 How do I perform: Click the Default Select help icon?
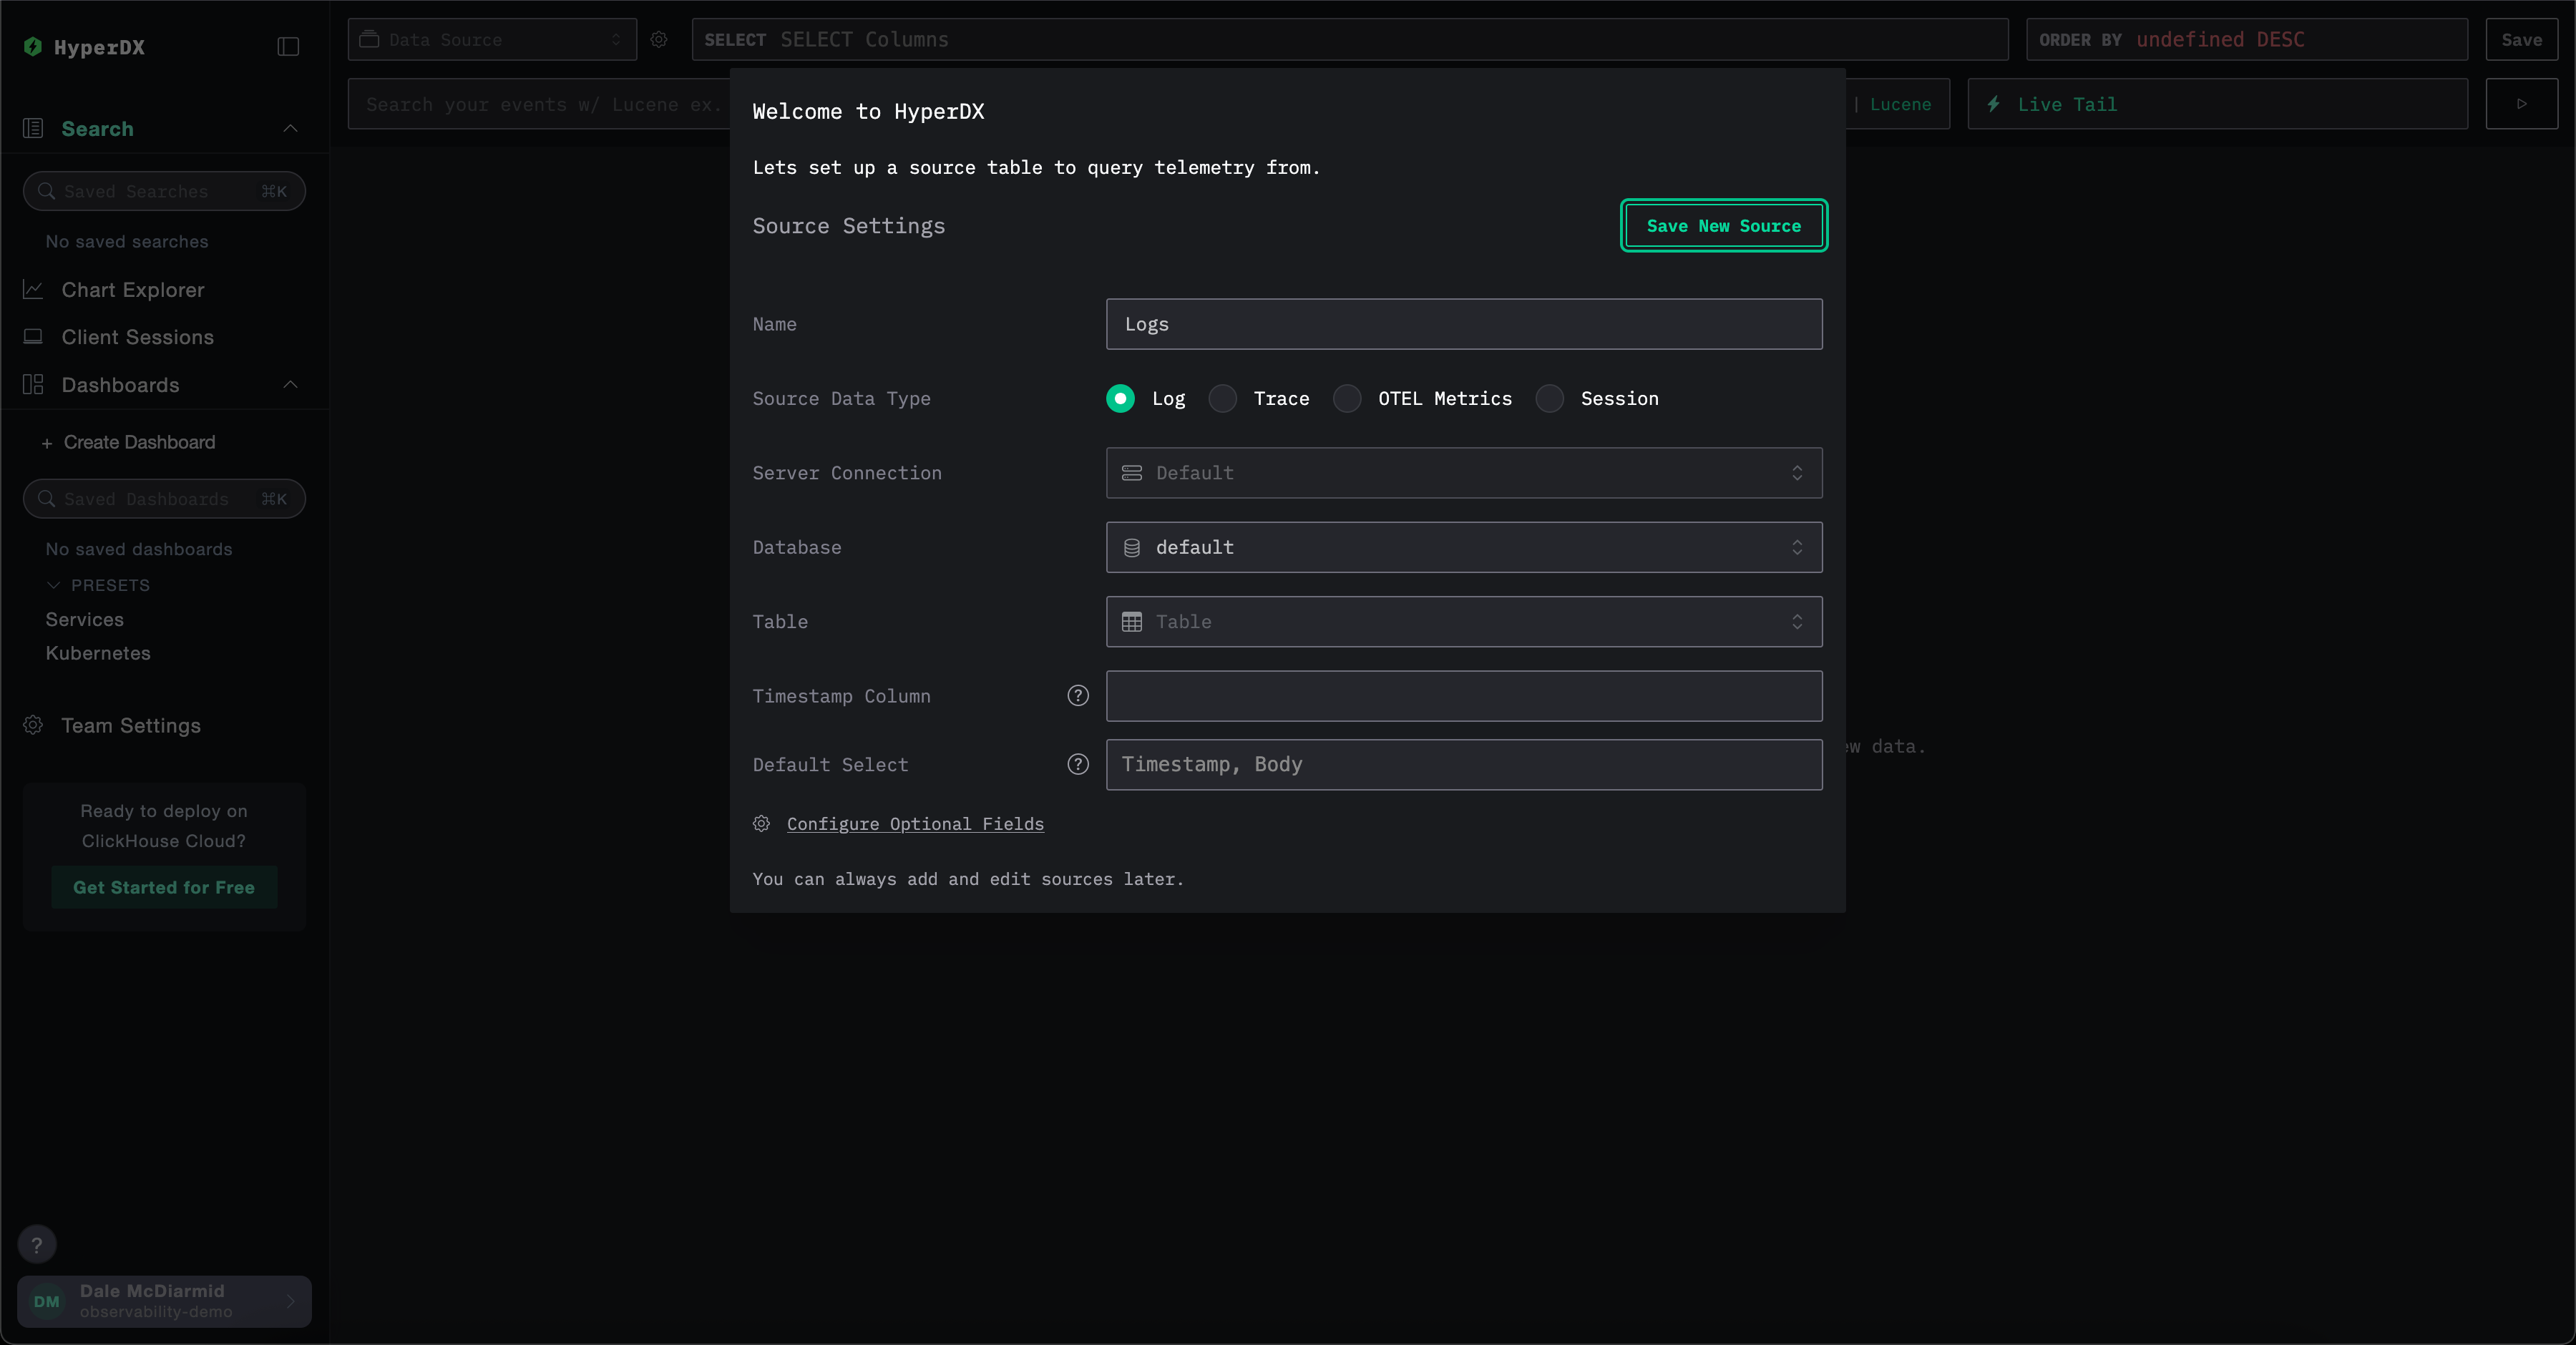click(1078, 764)
